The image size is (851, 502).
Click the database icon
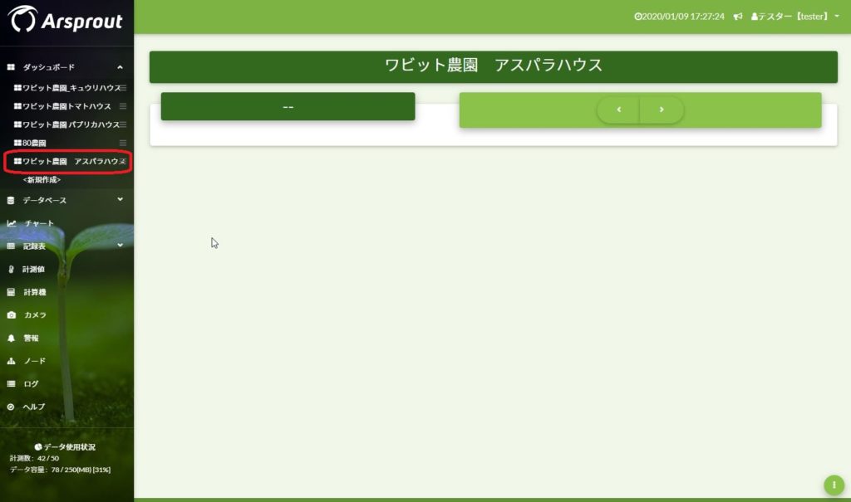tap(10, 201)
